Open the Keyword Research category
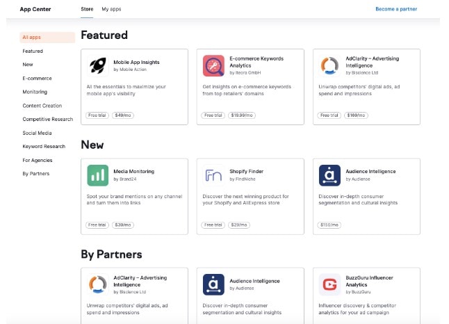This screenshot has width=449, height=324. [x=44, y=147]
